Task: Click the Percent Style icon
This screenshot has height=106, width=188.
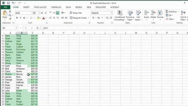Action: click(99, 18)
